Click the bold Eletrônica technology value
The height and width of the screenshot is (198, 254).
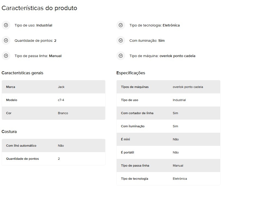(x=171, y=25)
